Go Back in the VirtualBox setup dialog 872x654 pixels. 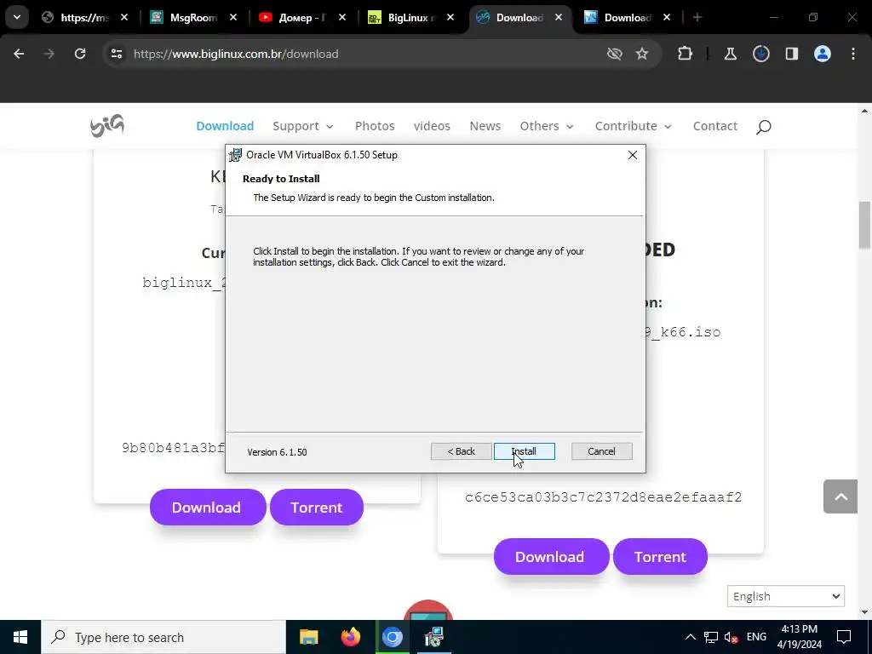(461, 451)
